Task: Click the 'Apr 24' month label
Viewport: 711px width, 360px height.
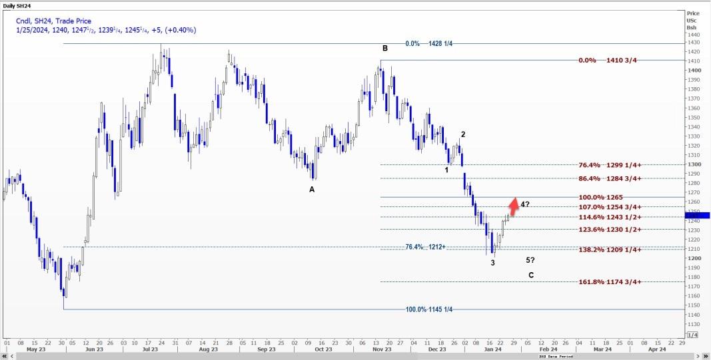Action: [x=657, y=349]
